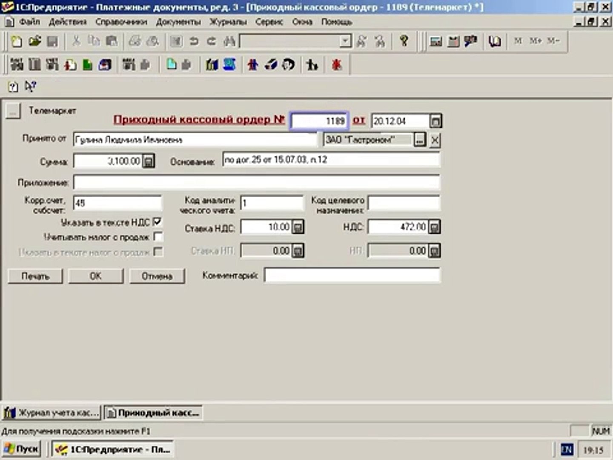Viewport: 613px width, 460px height.
Task: Click the Основание text field
Action: point(331,160)
